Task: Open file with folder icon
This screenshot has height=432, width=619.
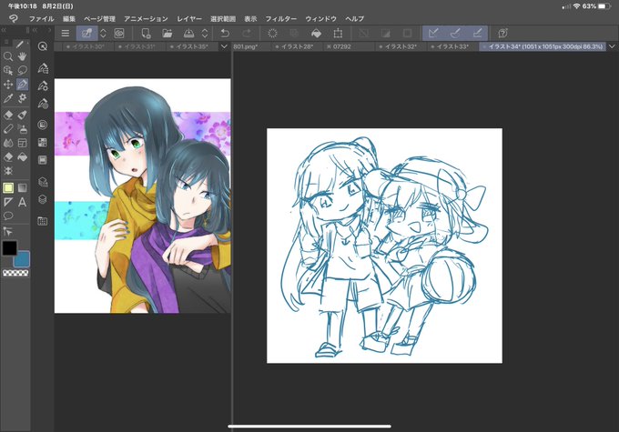Action: click(x=167, y=33)
